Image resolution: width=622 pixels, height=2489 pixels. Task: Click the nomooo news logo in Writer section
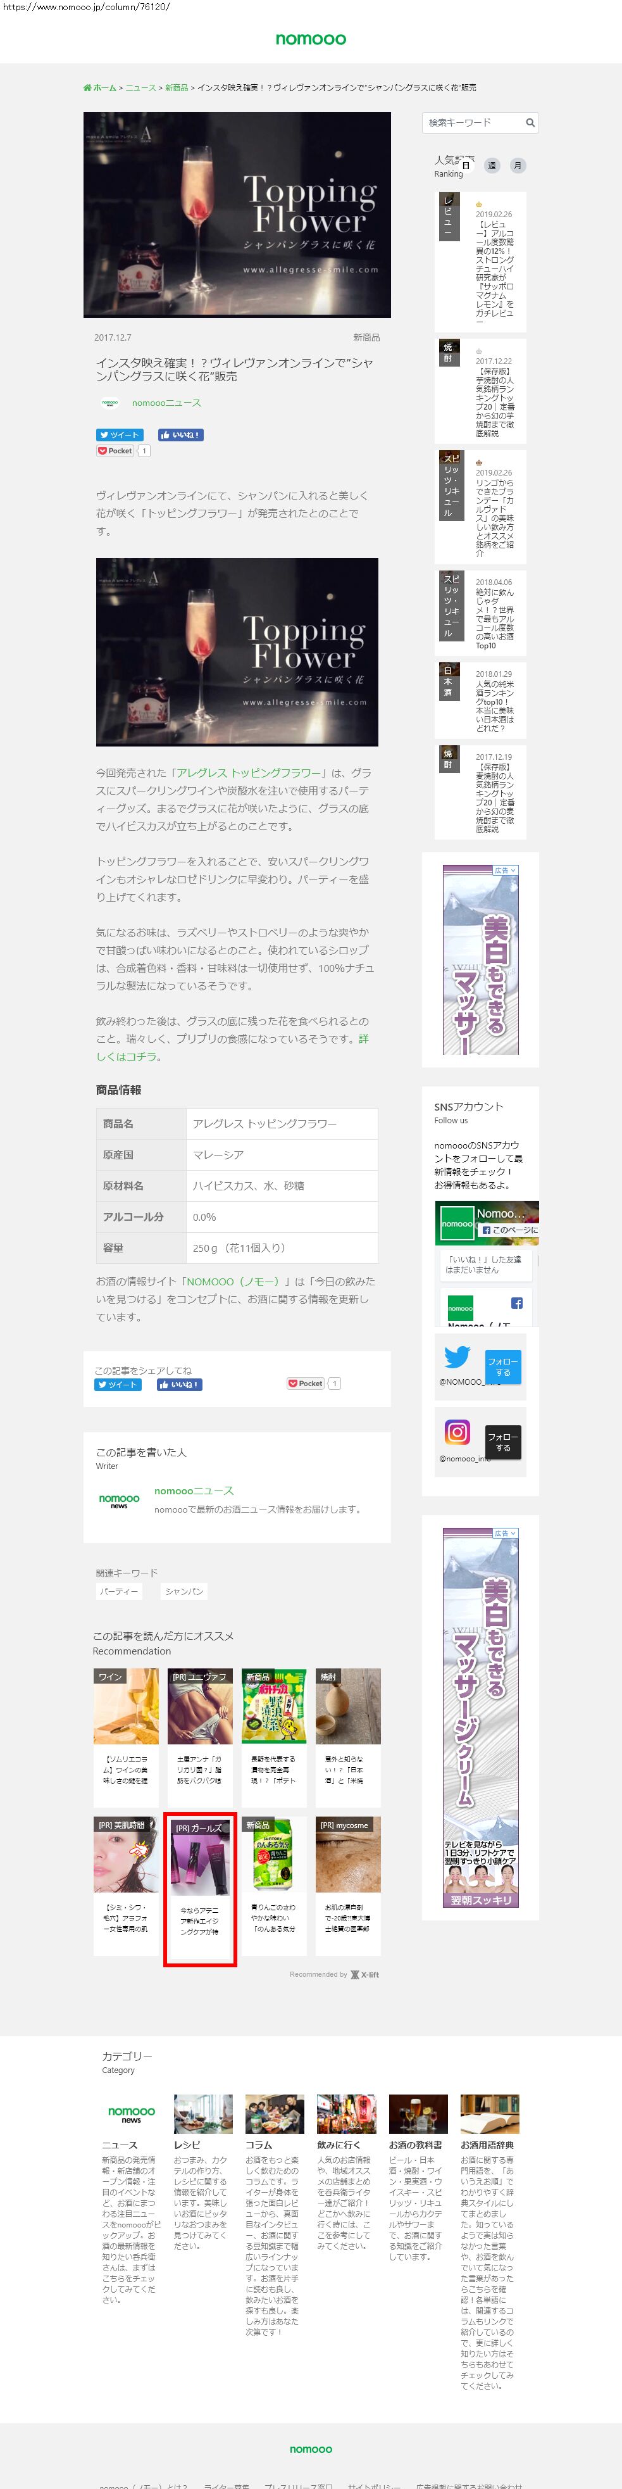coord(119,1501)
